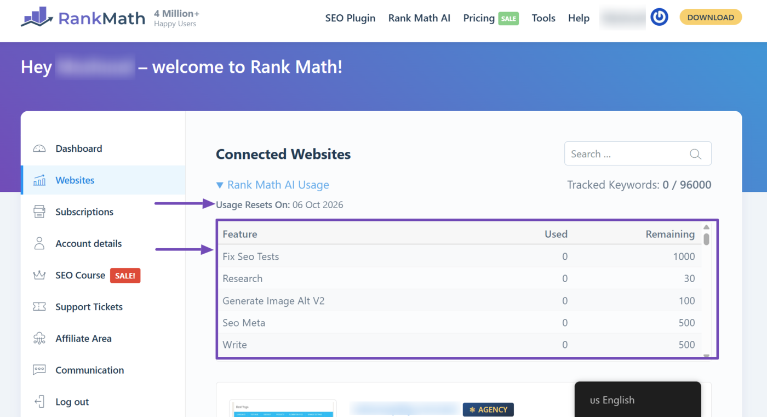Click the Dashboard gauge icon
767x417 pixels.
[39, 148]
